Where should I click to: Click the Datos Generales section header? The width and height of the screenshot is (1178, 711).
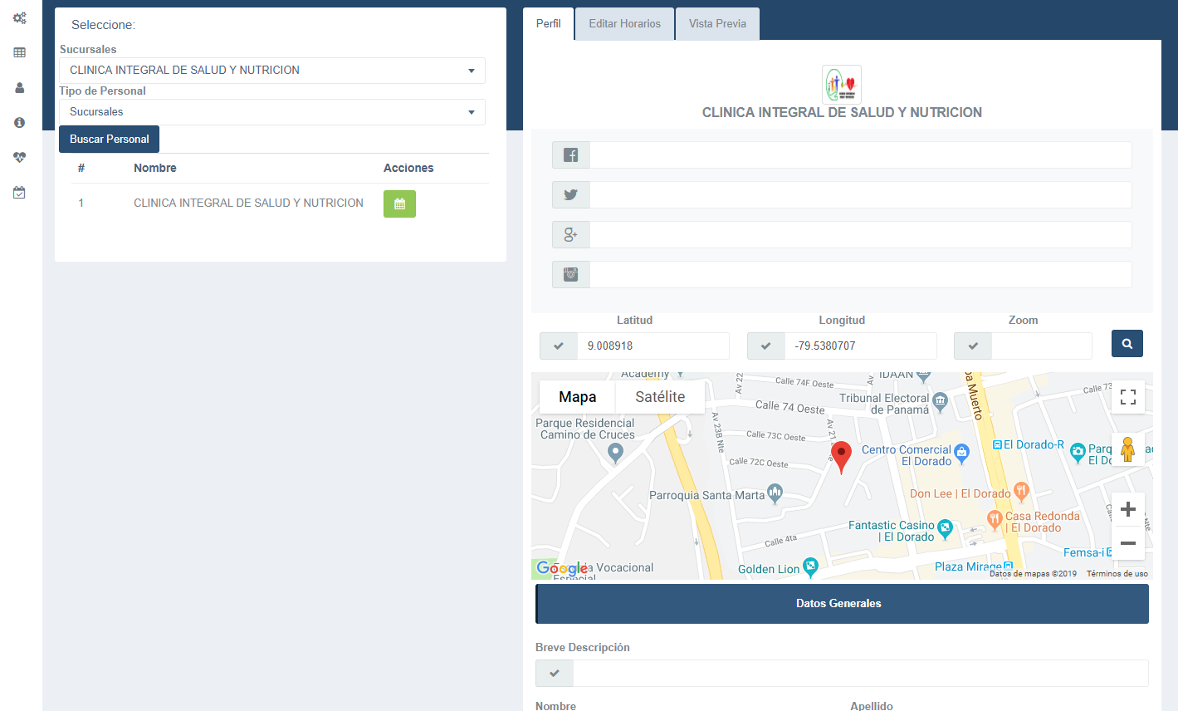coord(842,604)
